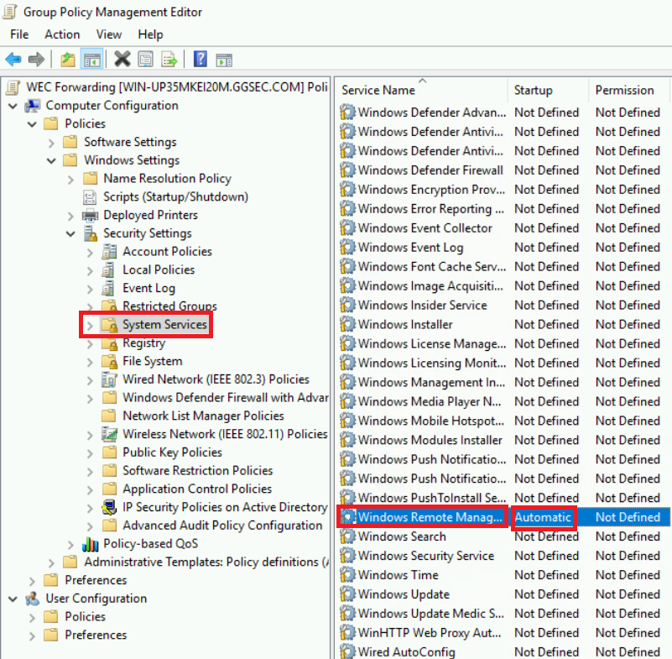Collapse the Security Settings tree node

click(x=70, y=233)
